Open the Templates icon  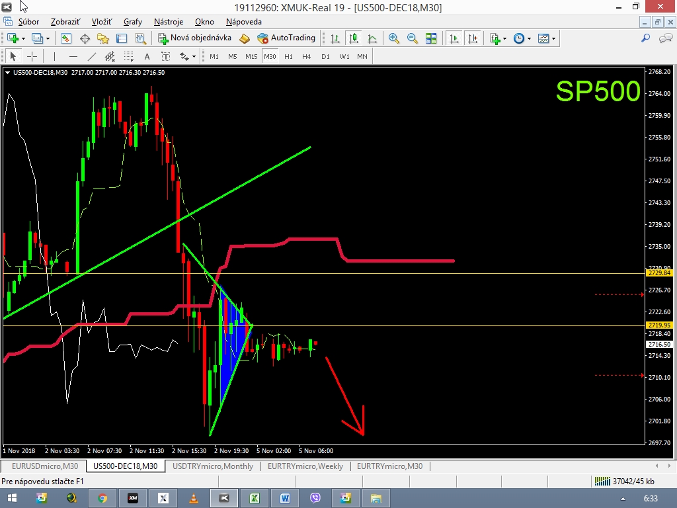coord(543,38)
